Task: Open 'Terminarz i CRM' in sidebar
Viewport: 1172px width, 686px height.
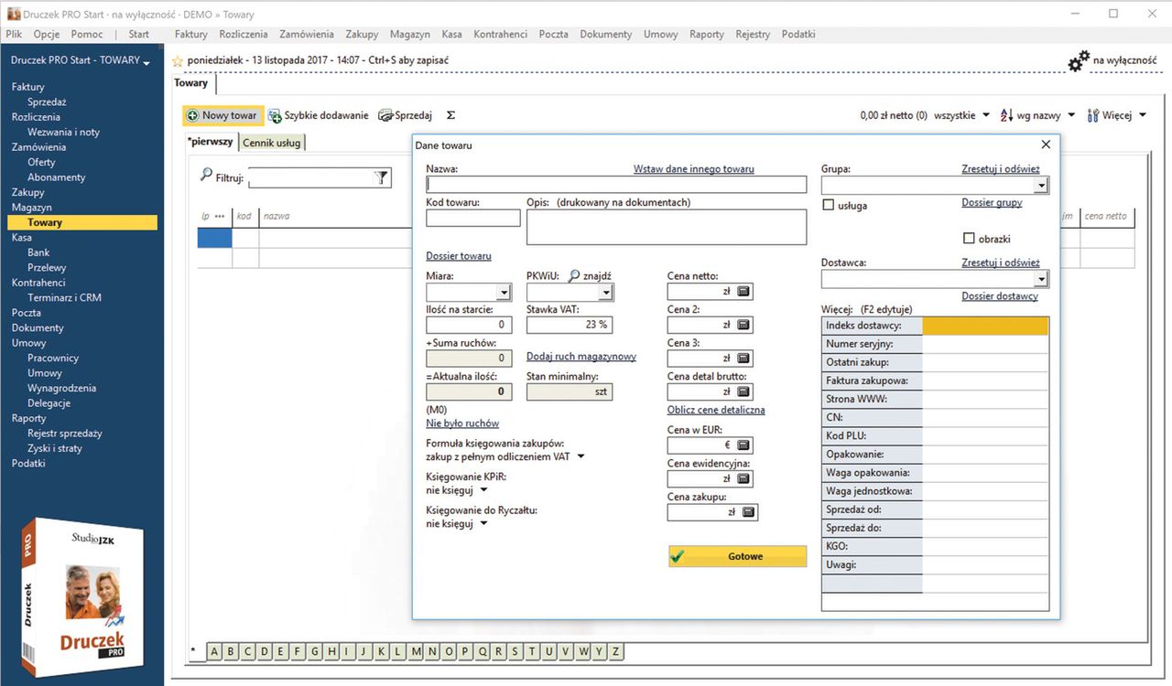Action: [64, 297]
